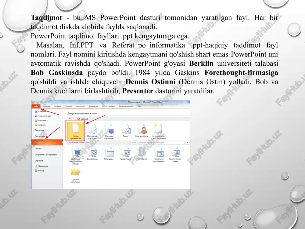This screenshot has width=305, height=229.
Task: Open Образцы шаблонов sample templates
Action: (109, 131)
